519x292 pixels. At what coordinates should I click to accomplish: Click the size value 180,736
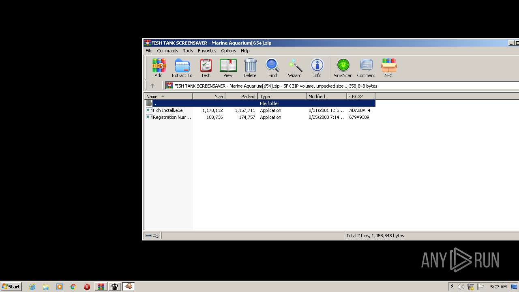214,117
